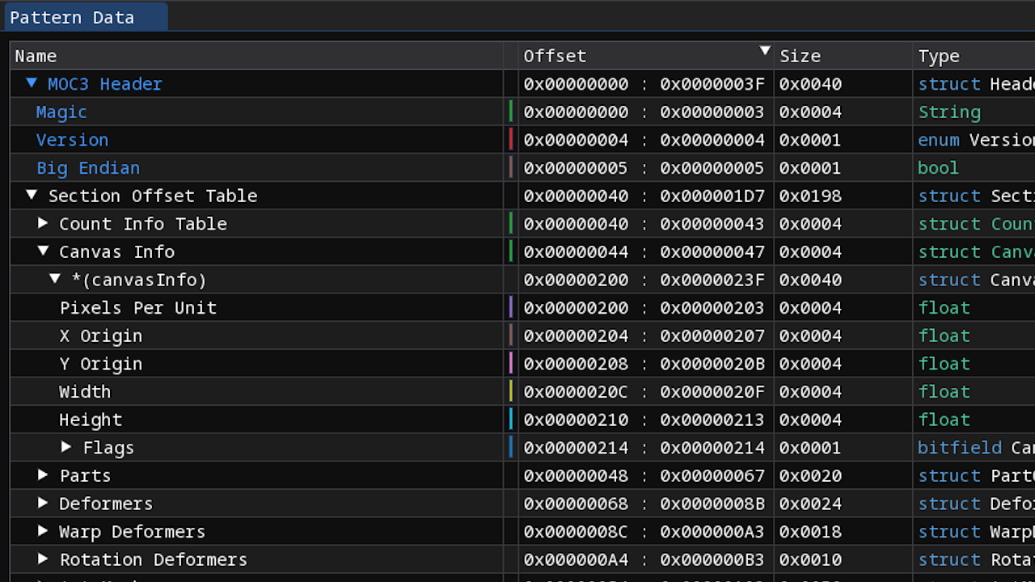Sort by the Size column header
The width and height of the screenshot is (1035, 582).
pyautogui.click(x=800, y=56)
